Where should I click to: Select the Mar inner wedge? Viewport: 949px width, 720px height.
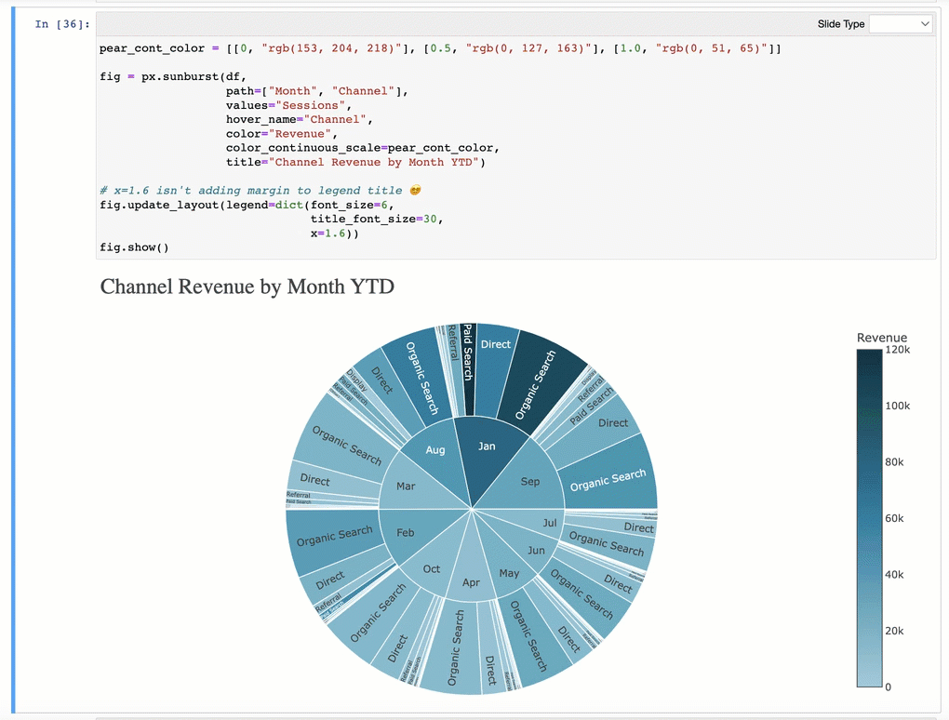[x=407, y=487]
